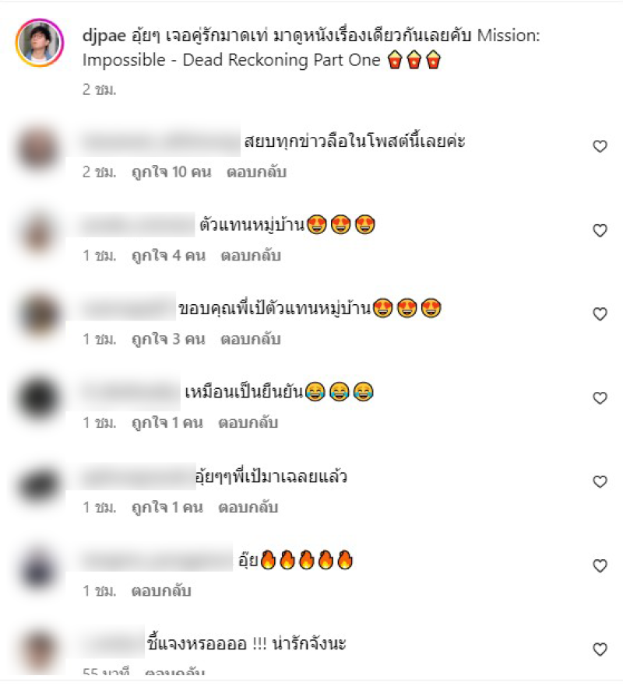The width and height of the screenshot is (623, 693).
Task: Open blurred username on the fire emoji comment
Action: [158, 561]
